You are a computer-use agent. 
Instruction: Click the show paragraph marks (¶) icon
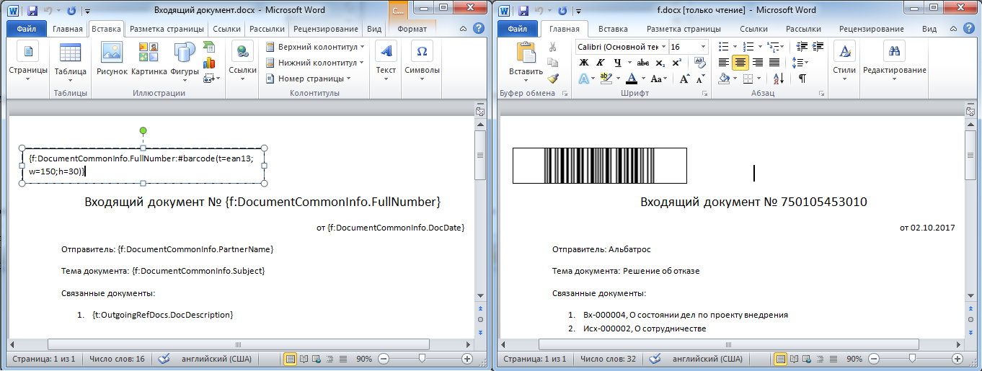coord(802,79)
